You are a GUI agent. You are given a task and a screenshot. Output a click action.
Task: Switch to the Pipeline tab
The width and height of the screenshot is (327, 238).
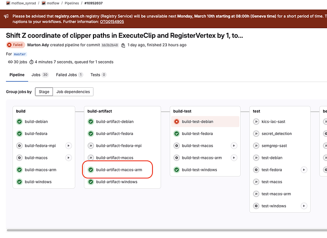[17, 75]
